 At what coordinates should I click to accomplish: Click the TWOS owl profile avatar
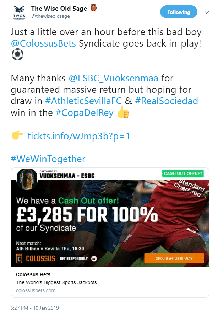19,12
